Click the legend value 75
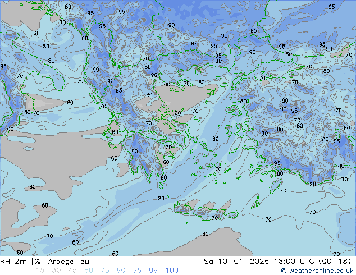Screen dimensions: 356x275 [x=104, y=271]
